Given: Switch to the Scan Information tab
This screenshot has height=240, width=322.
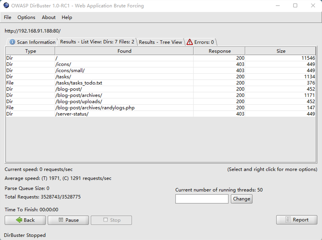Looking at the screenshot, I should coord(32,42).
